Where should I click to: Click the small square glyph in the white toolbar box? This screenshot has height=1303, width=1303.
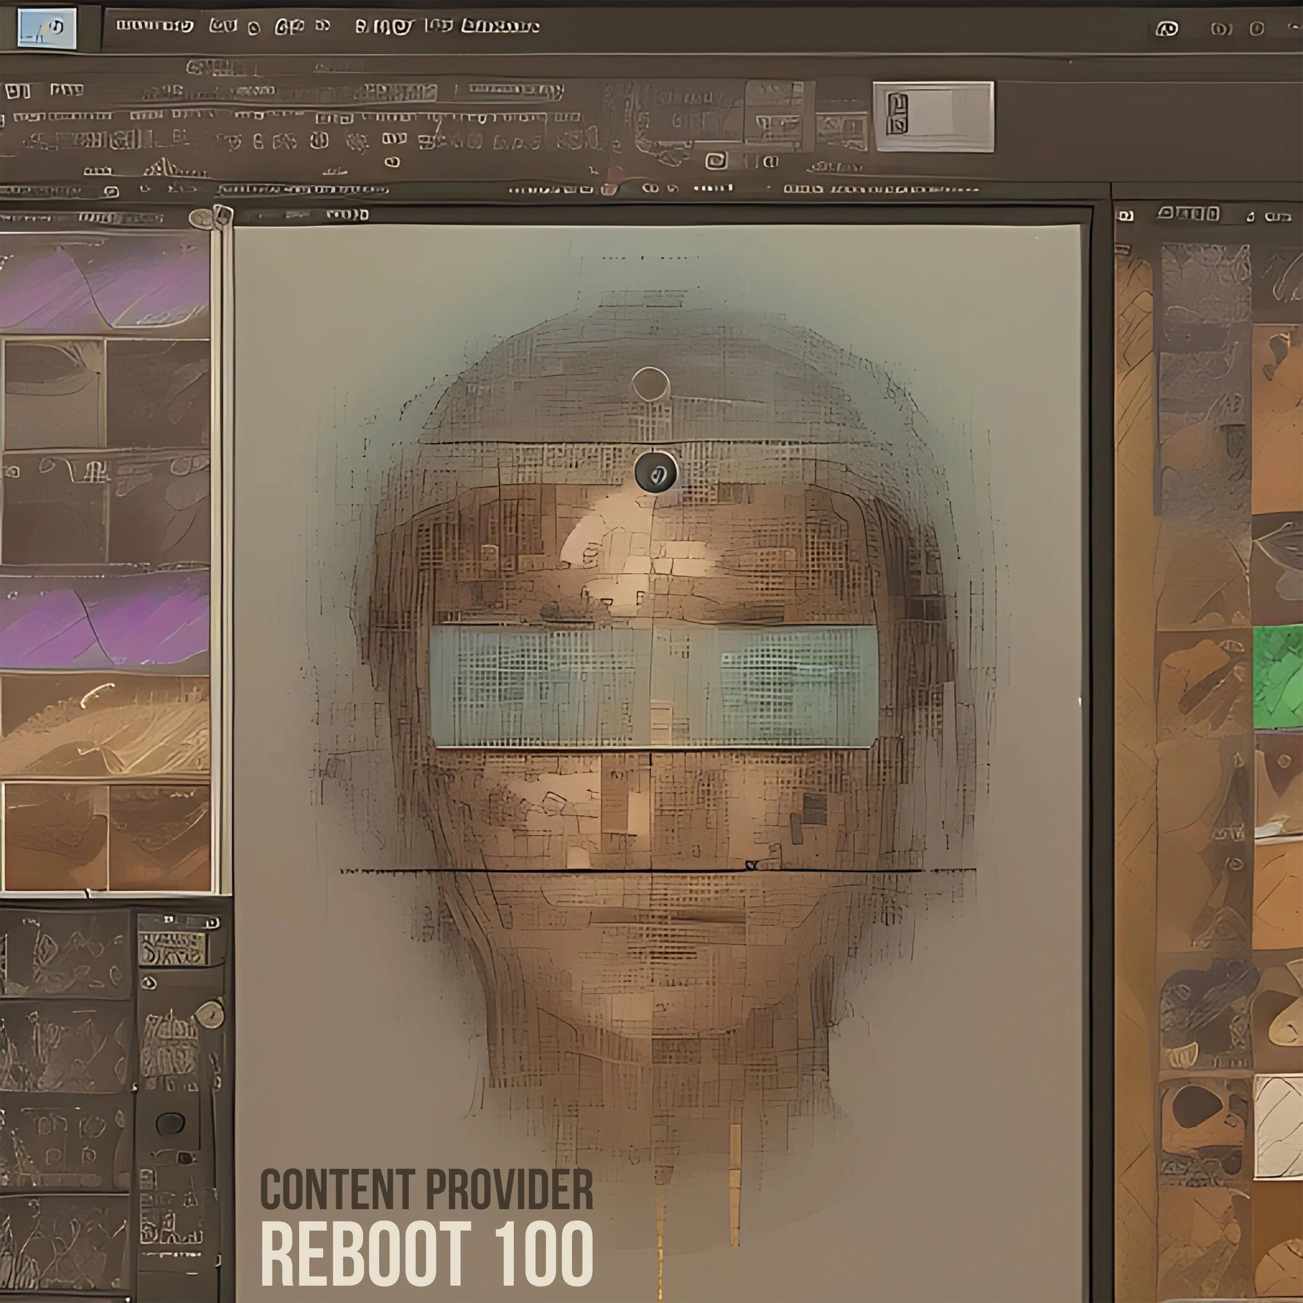click(x=897, y=114)
